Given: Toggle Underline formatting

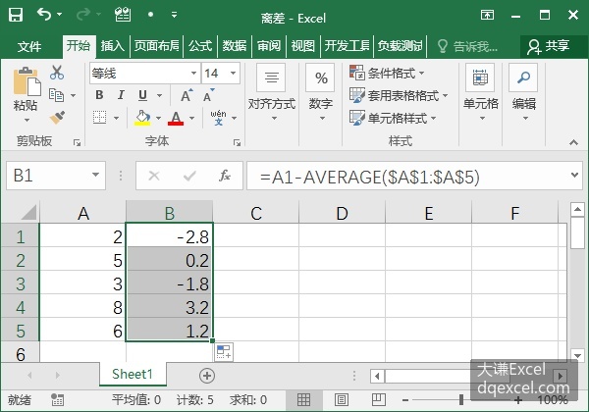Looking at the screenshot, I should pos(142,95).
